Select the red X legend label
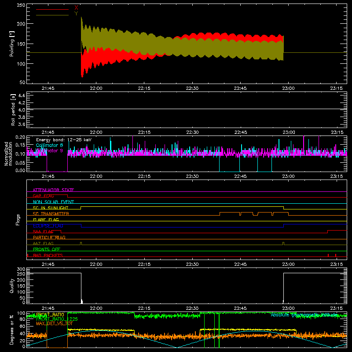352x352 pixels. point(76,8)
